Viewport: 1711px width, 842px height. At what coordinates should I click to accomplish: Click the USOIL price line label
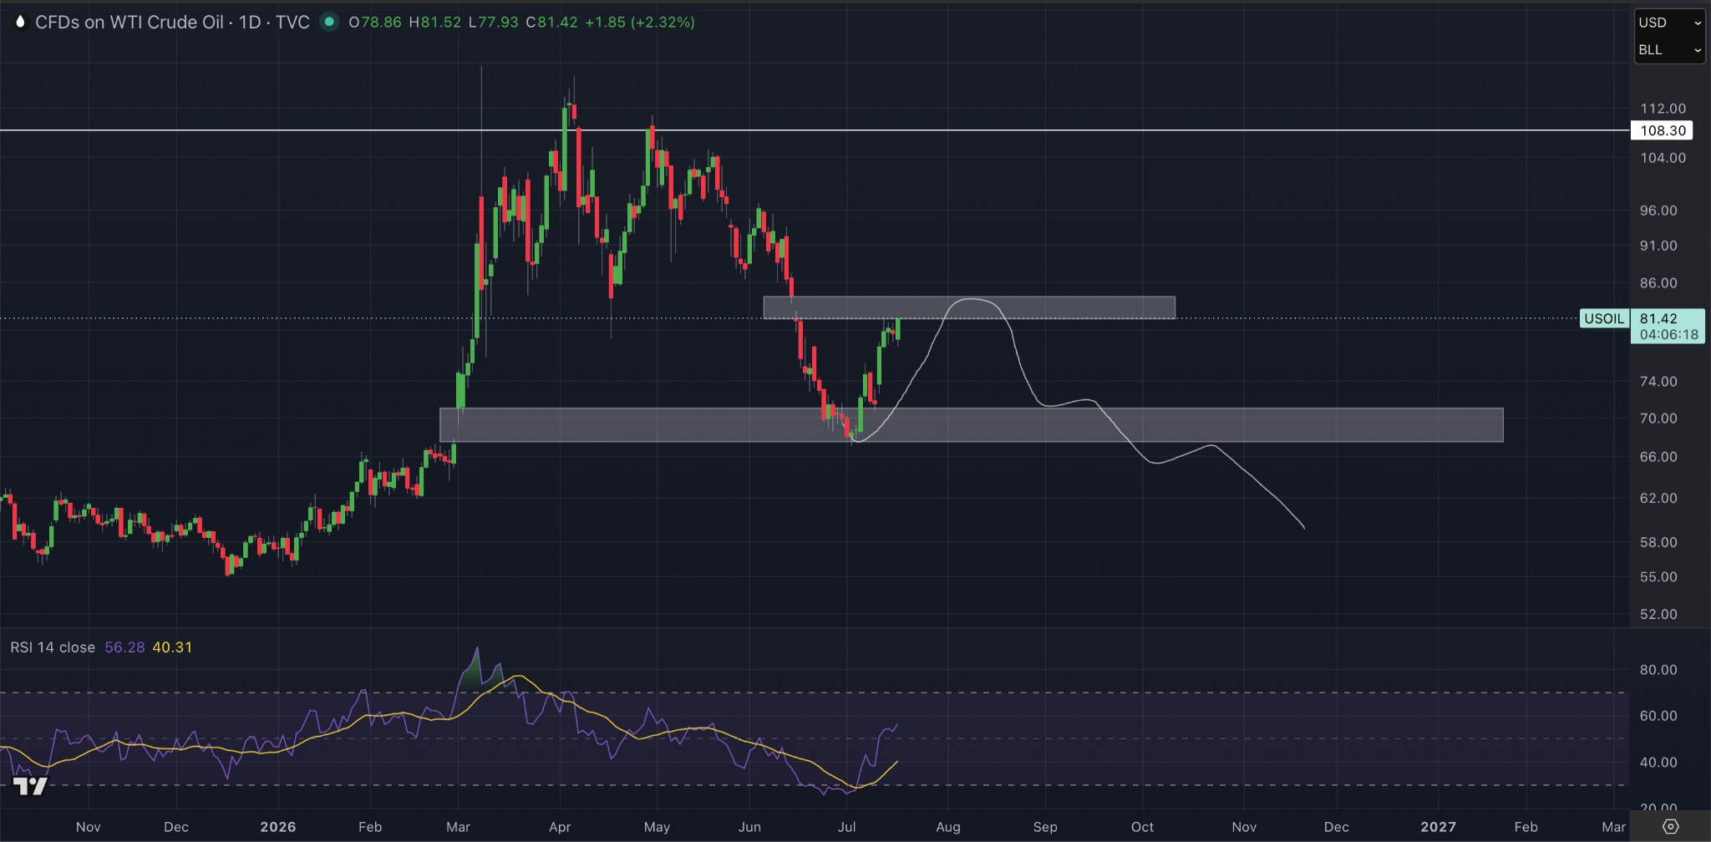1604,318
